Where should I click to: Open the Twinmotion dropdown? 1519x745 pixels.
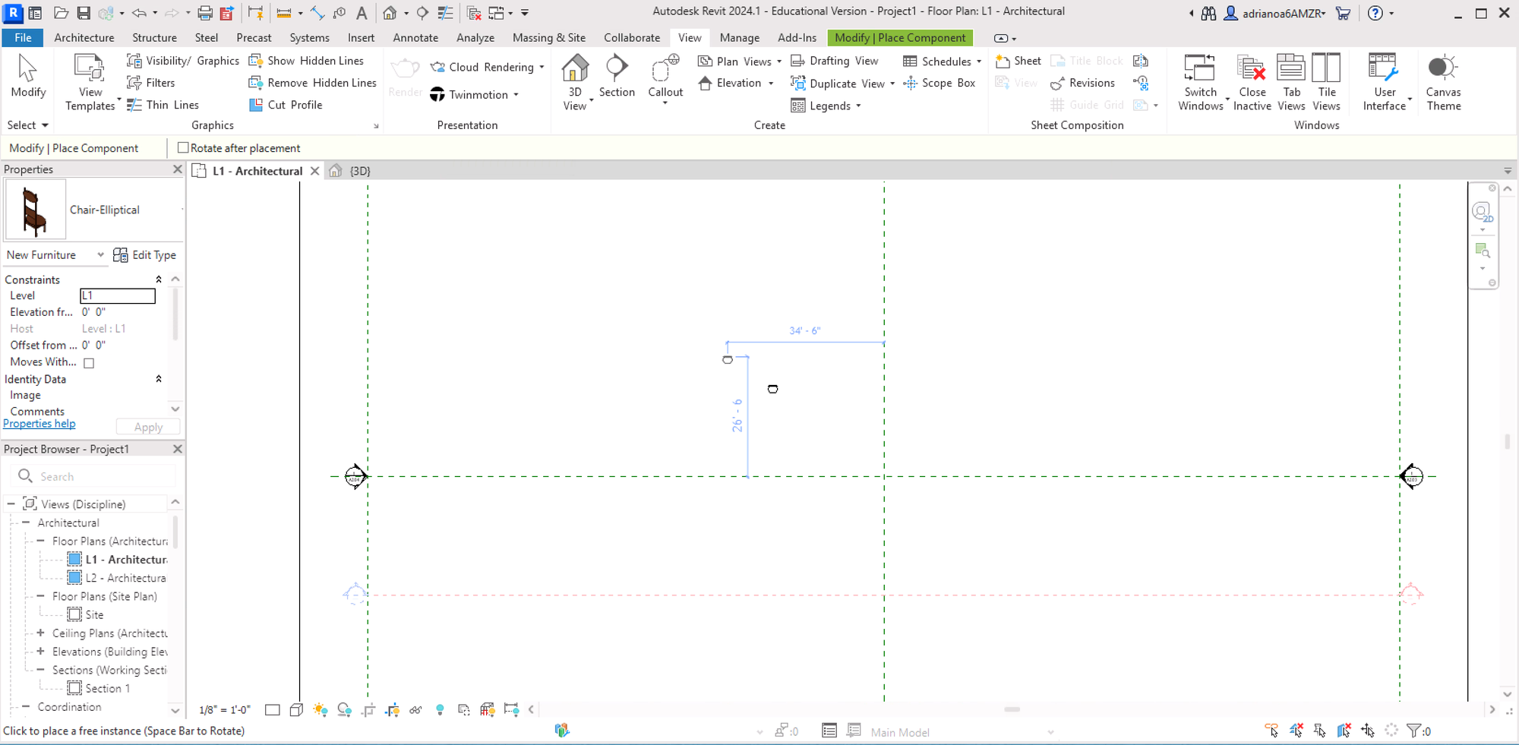(x=474, y=94)
